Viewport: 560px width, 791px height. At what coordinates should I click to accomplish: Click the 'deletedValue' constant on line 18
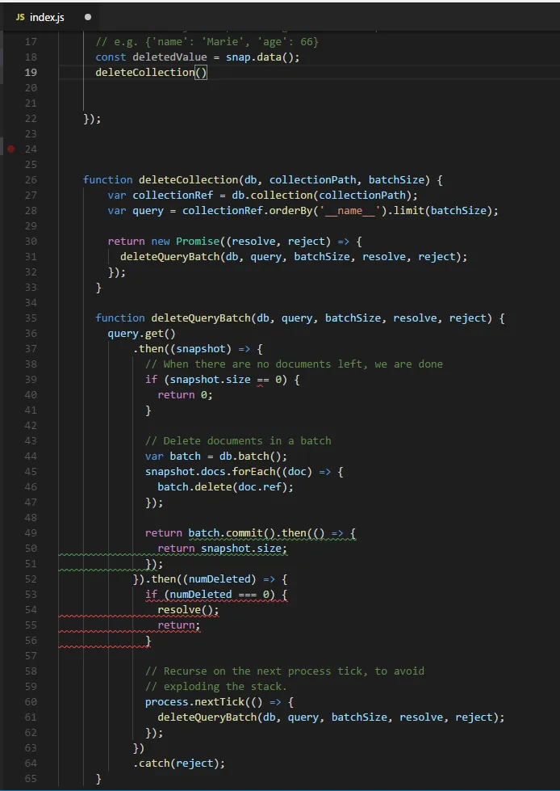tap(169, 57)
